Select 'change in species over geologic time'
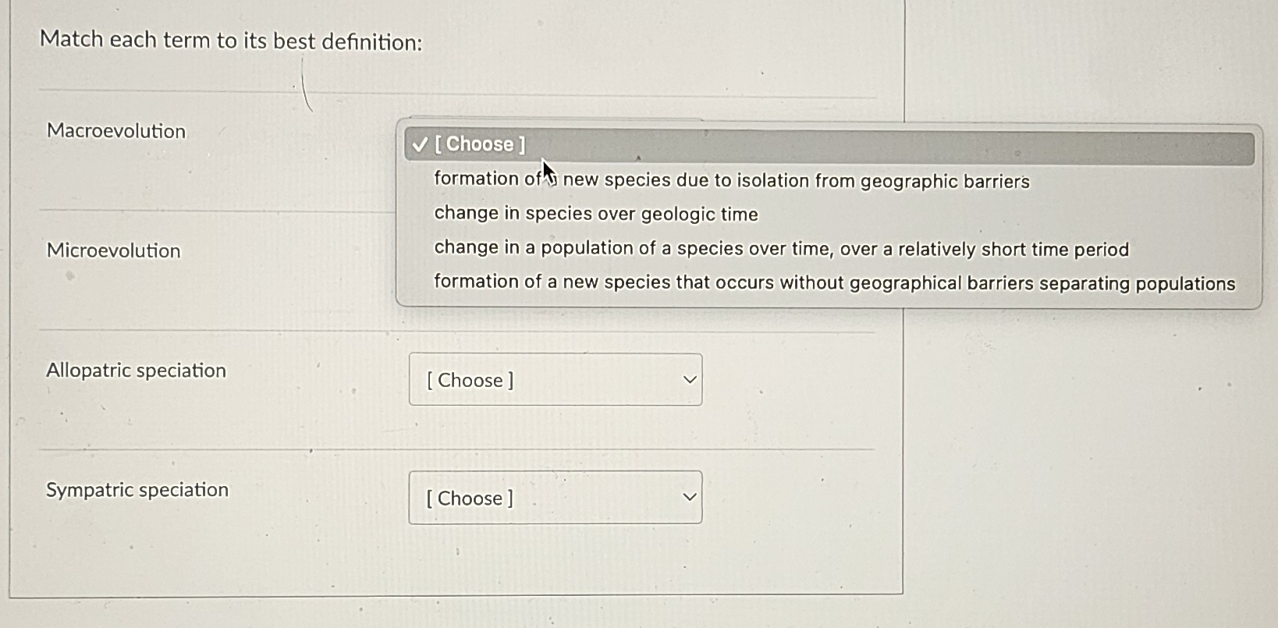The height and width of the screenshot is (628, 1278). 595,214
